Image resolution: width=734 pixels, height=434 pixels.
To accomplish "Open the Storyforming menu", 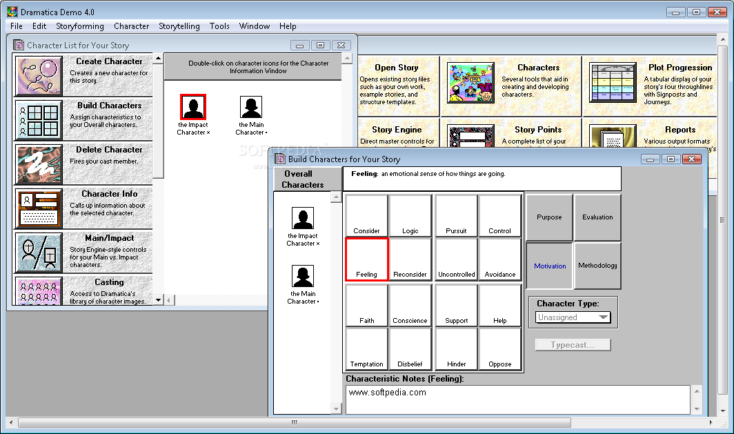I will point(80,26).
